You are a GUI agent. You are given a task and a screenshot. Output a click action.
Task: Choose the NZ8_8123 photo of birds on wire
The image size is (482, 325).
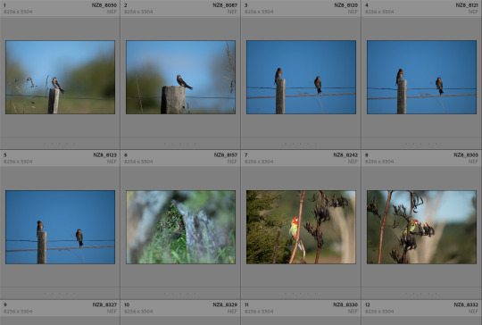pyautogui.click(x=61, y=227)
